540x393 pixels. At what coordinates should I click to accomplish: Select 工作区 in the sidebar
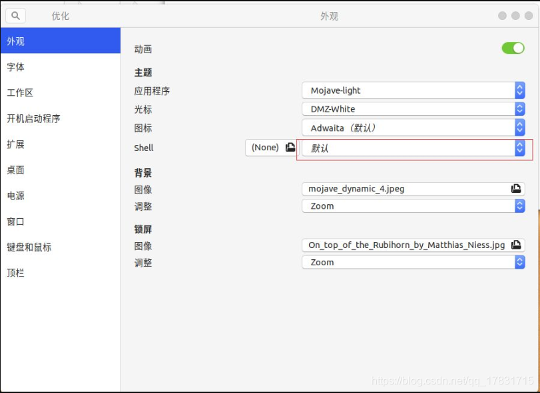tap(61, 92)
